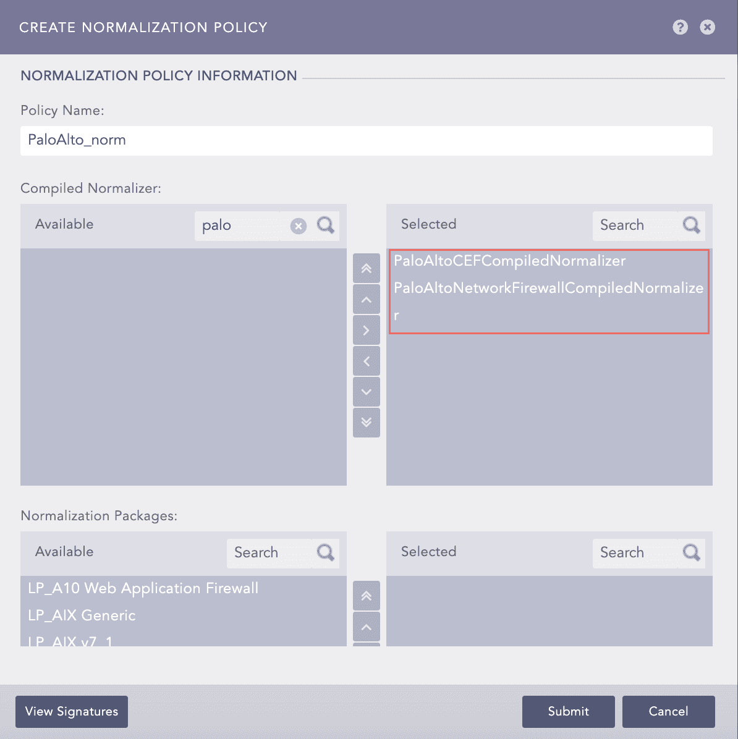Click search icon in Compiled Normalizer Selected

click(x=691, y=226)
